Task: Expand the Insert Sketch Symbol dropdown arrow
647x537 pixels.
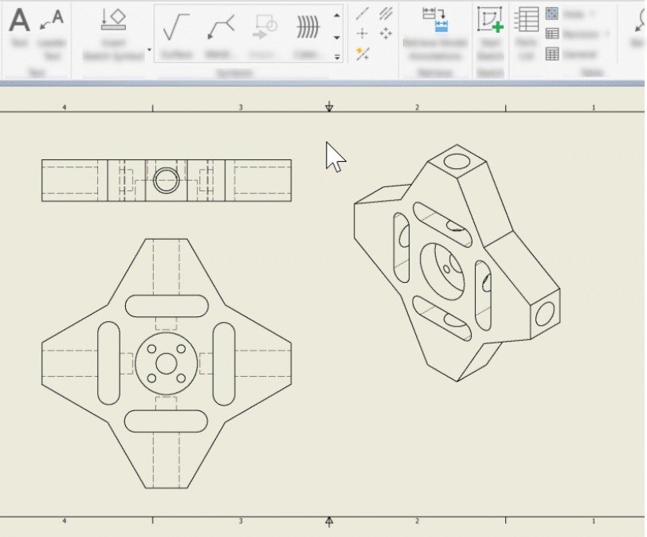Action: pos(149,50)
